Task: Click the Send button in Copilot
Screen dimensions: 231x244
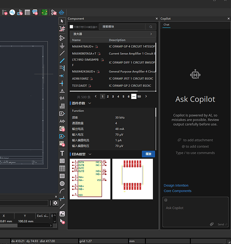Action: (222, 224)
